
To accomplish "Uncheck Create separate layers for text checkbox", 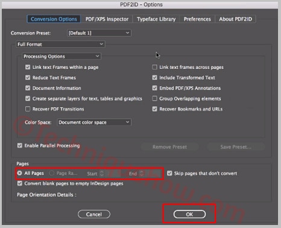I will pos(28,98).
